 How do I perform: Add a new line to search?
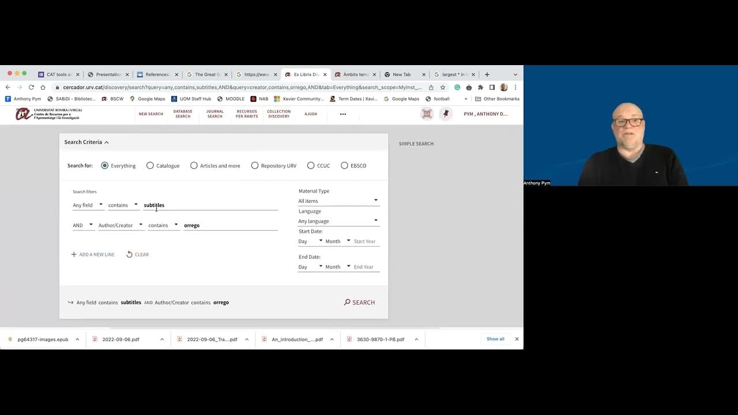coord(93,254)
